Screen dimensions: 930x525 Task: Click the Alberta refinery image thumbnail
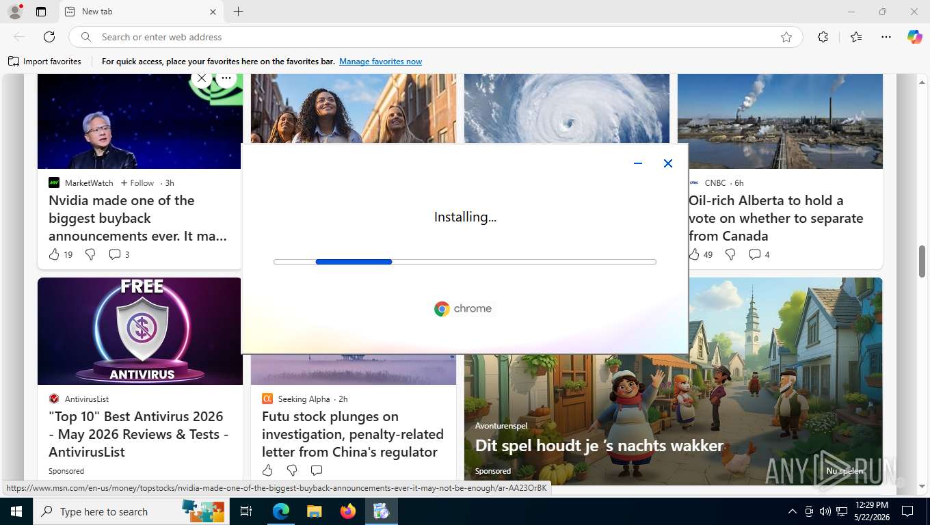780,121
